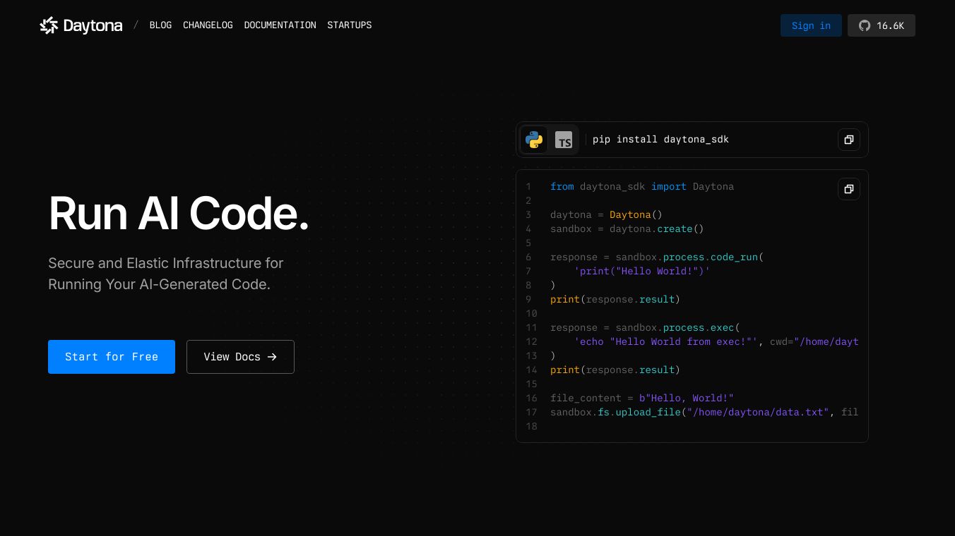This screenshot has width=955, height=536.
Task: Open the Blog page
Action: [x=160, y=25]
